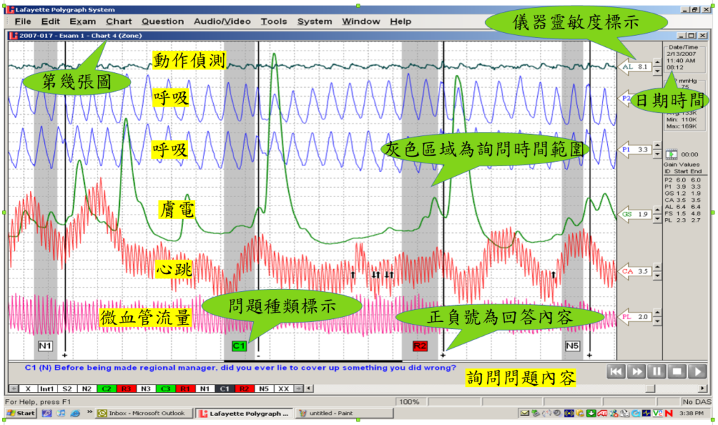Select question S2 in the question strip
The height and width of the screenshot is (425, 718).
pos(67,389)
